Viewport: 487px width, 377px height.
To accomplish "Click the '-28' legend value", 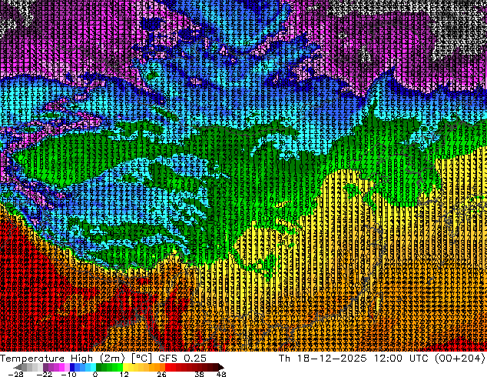I will pyautogui.click(x=15, y=374).
